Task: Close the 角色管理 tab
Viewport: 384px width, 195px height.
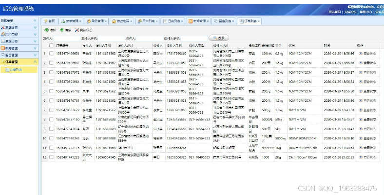Action: tap(106, 21)
